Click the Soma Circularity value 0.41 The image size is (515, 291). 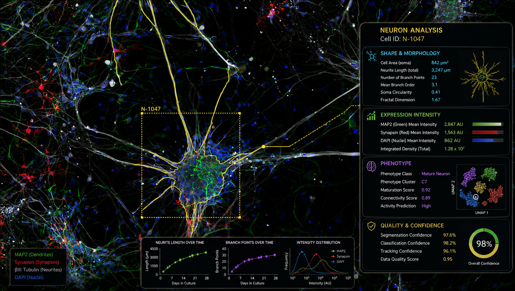click(x=436, y=92)
